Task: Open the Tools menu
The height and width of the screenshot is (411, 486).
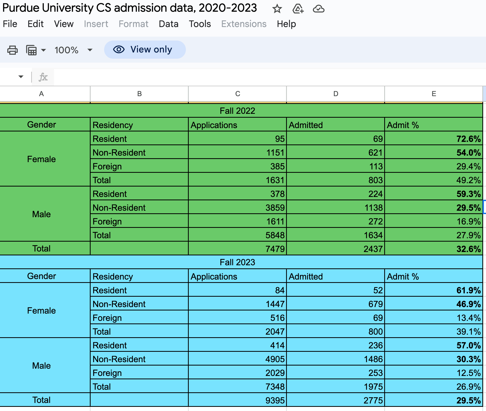Action: [x=200, y=24]
